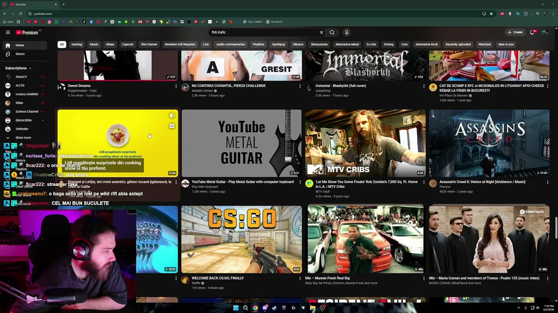Clear the search box with the X icon
Viewport: 558px width, 313px height.
pyautogui.click(x=321, y=32)
